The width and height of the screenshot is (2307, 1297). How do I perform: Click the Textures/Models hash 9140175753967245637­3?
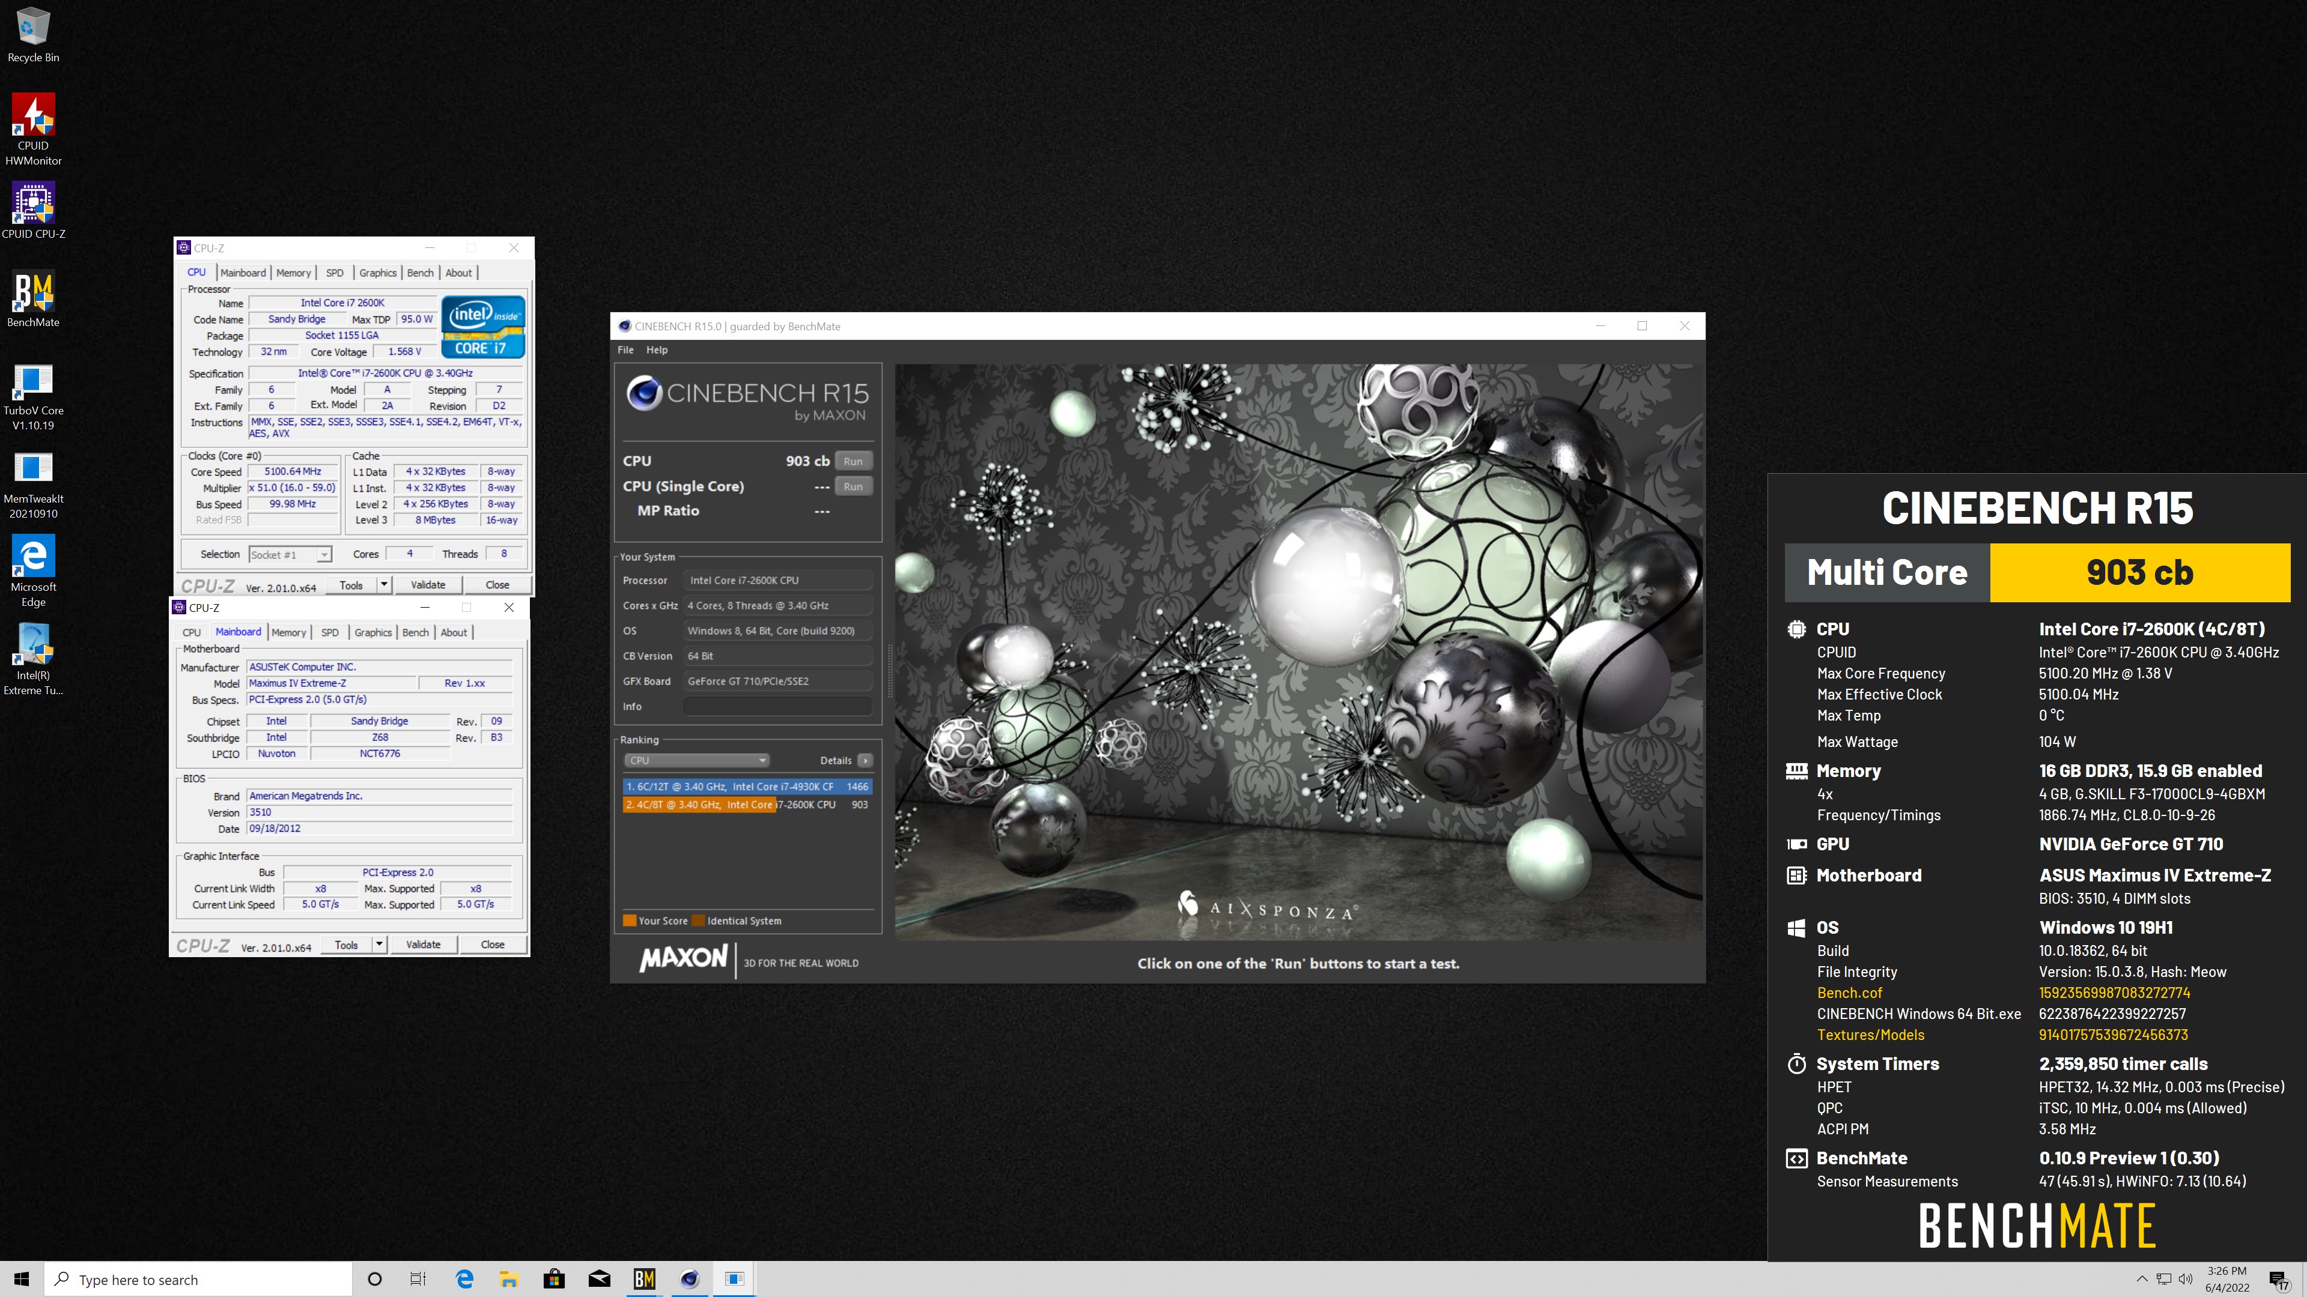click(x=2114, y=1035)
